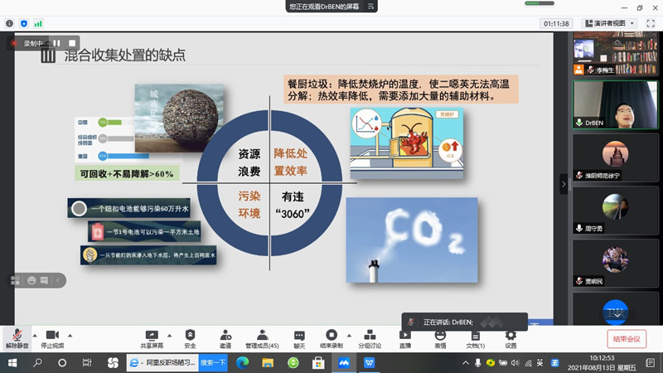Open 分组讨论 breakout rooms

370,334
